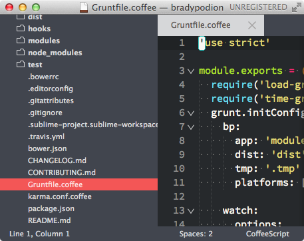
Task: Fold the watch block at line 13
Action: 191,211
